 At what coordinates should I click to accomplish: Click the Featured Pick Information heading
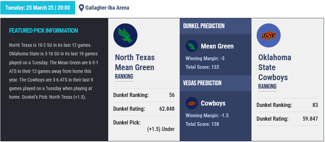44,31
